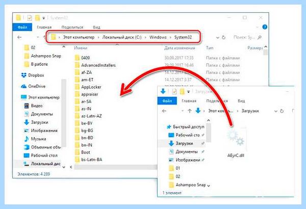Screen dimensions: 306x209
Task: Select the 0409 folder
Action: [x=82, y=58]
